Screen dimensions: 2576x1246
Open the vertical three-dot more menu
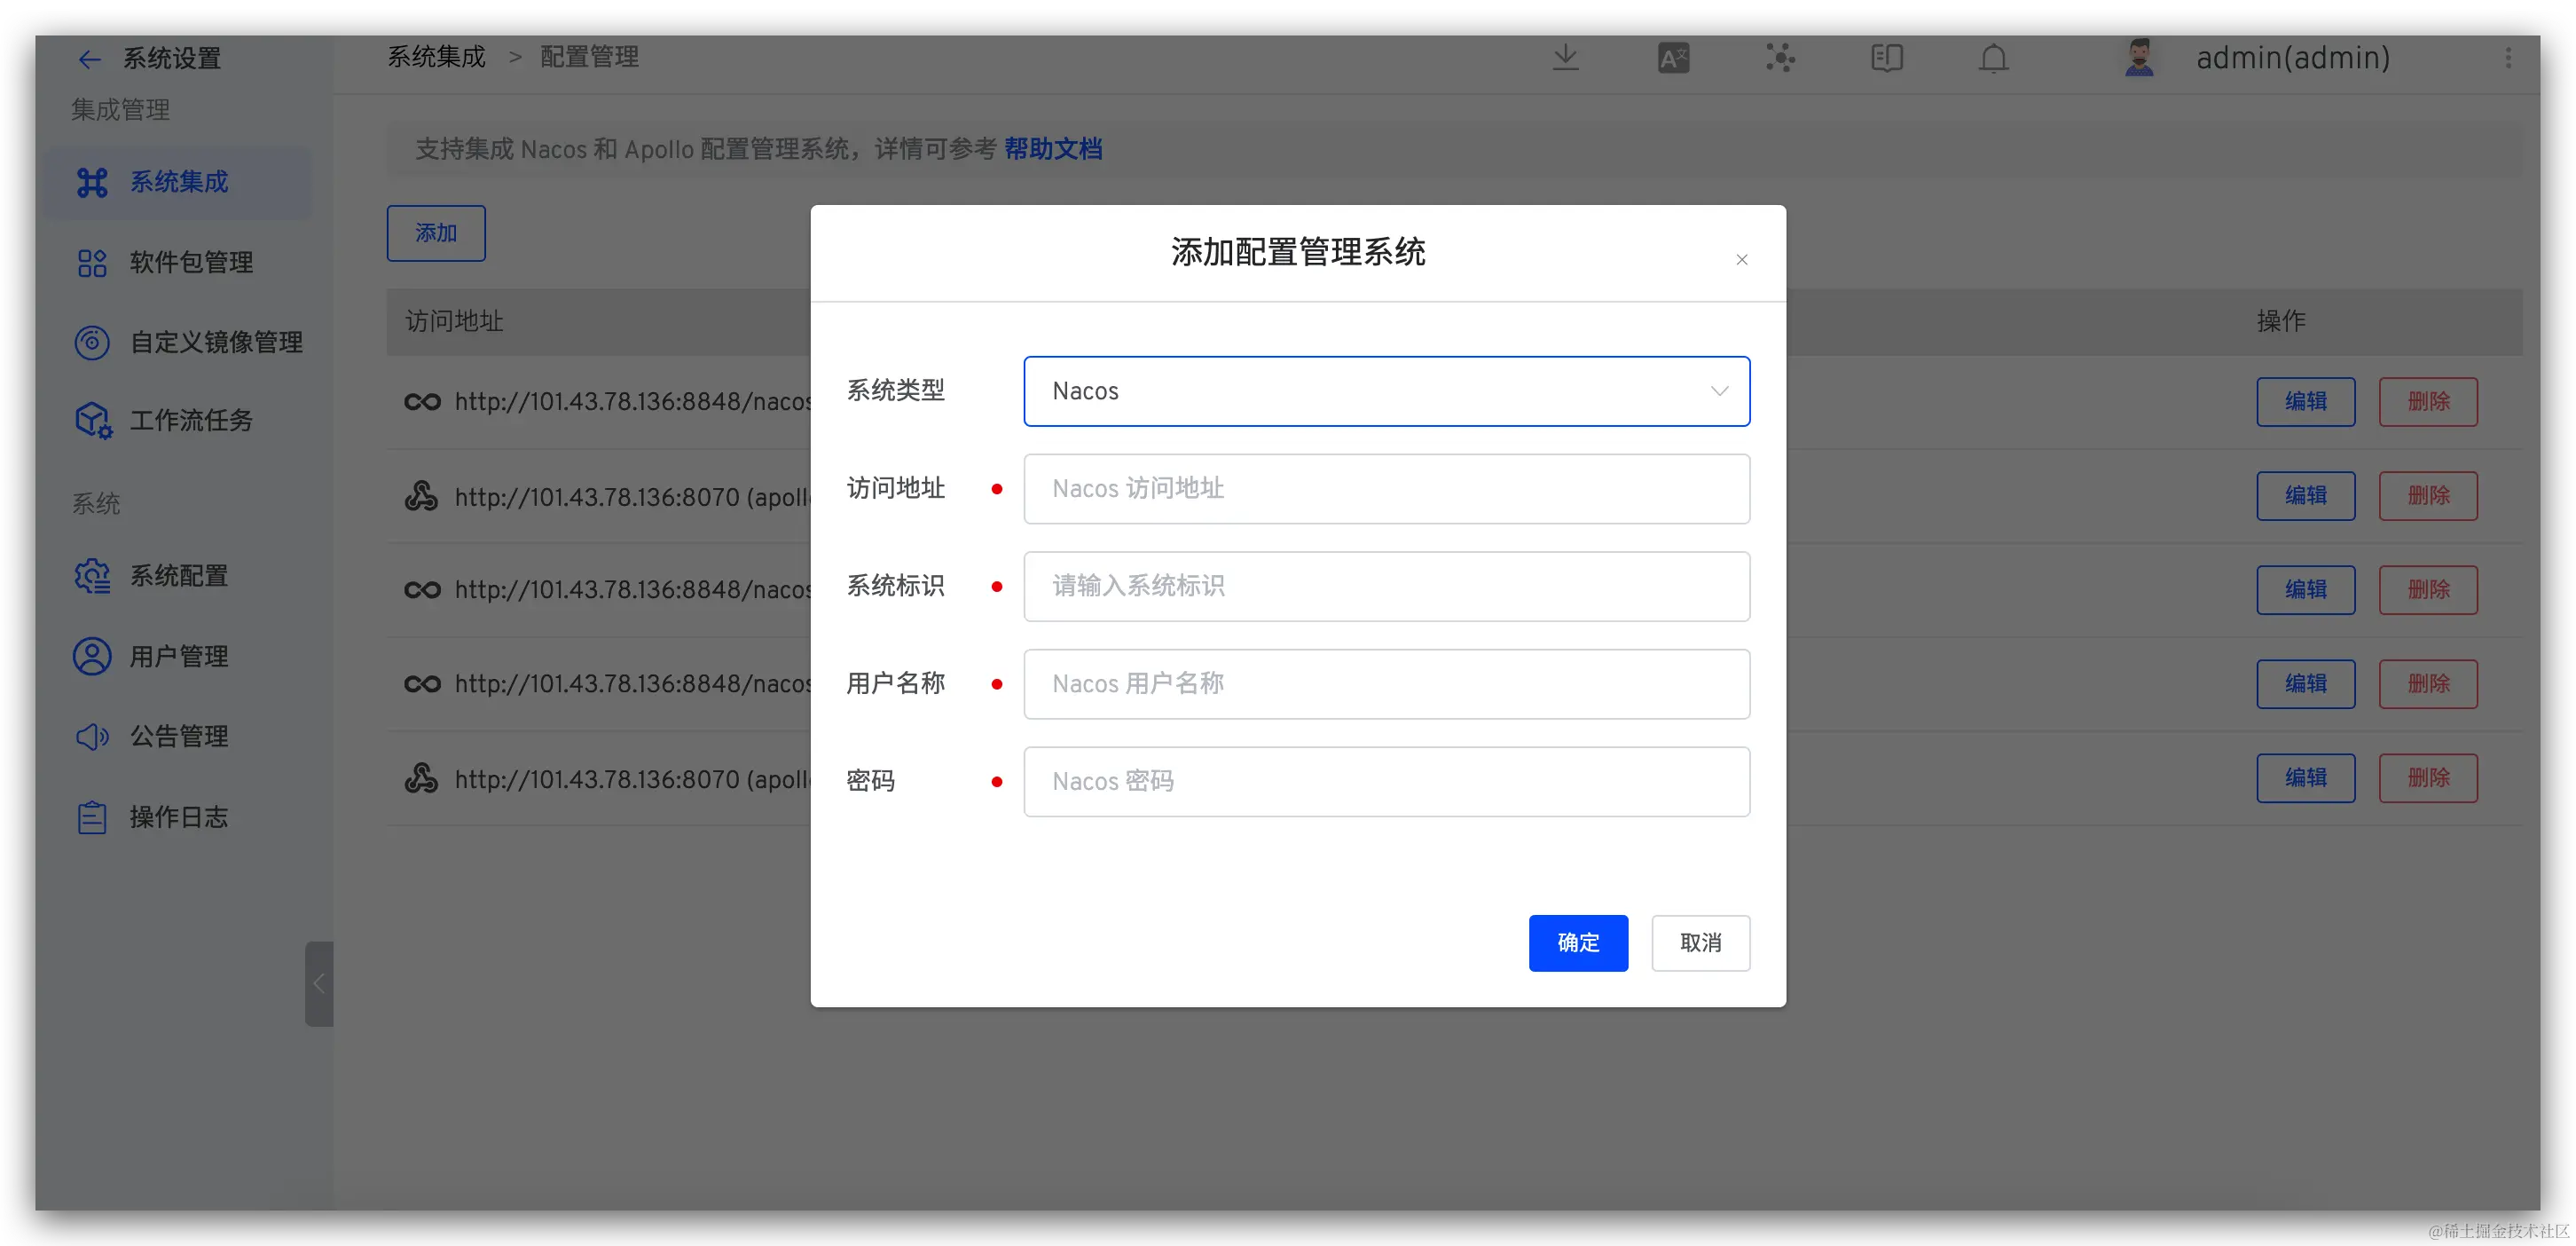tap(2508, 58)
